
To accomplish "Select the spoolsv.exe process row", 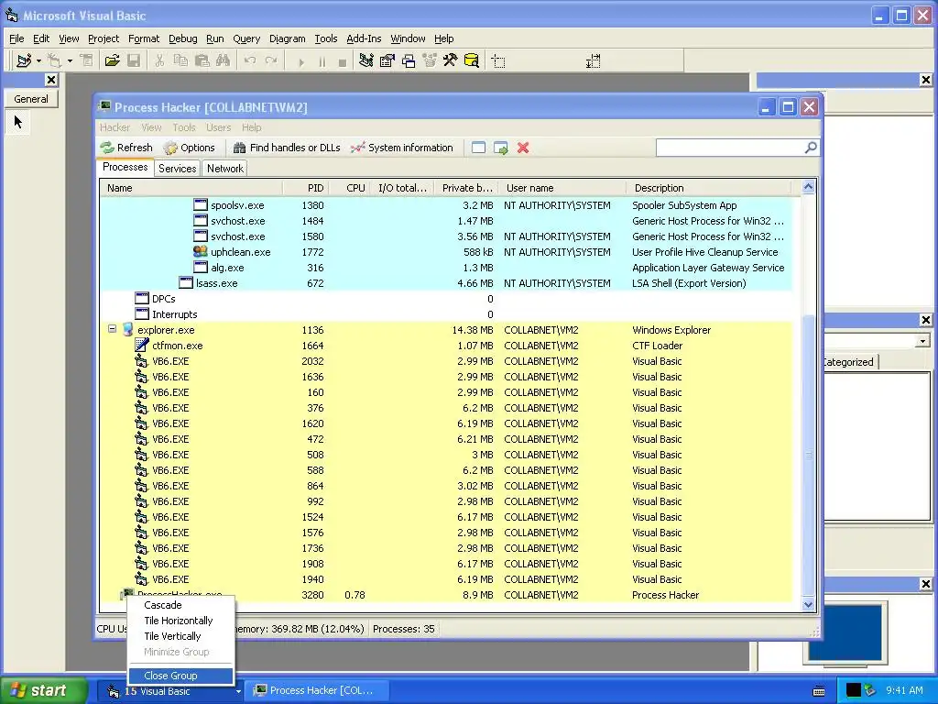I will 446,205.
